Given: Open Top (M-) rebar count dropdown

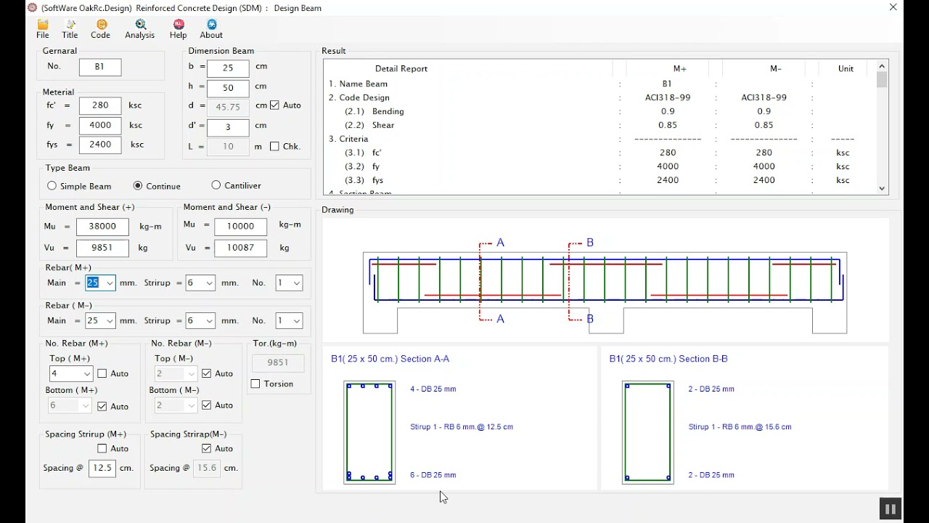Looking at the screenshot, I should [192, 374].
